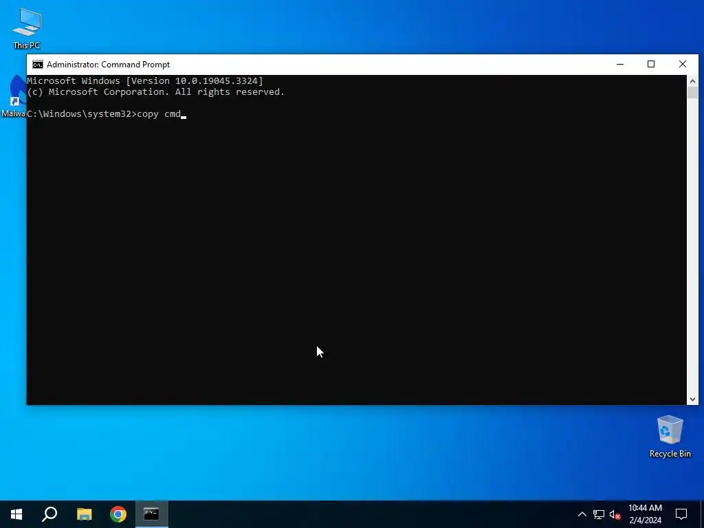Show hidden system tray icons
Viewport: 704px width, 528px height.
[x=582, y=514]
